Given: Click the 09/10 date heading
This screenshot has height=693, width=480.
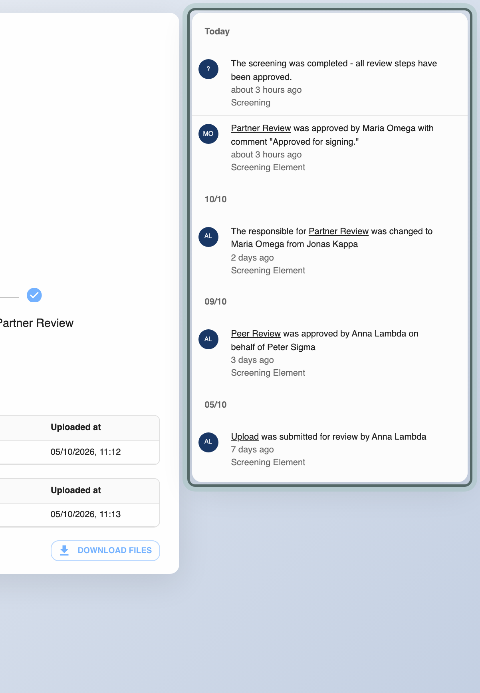Looking at the screenshot, I should point(216,302).
